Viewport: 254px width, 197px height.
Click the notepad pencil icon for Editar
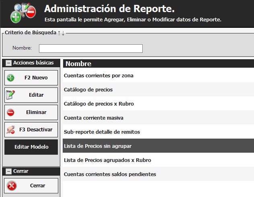point(11,95)
